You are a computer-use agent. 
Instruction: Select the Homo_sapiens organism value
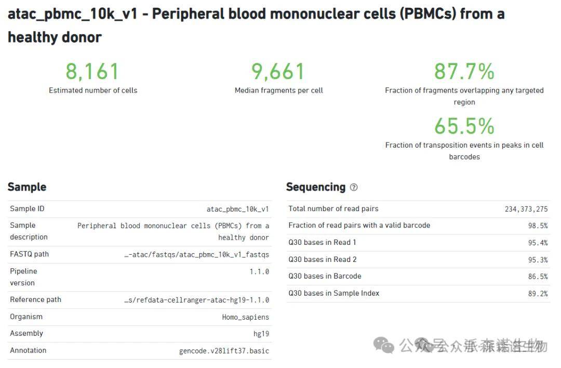[x=245, y=317]
